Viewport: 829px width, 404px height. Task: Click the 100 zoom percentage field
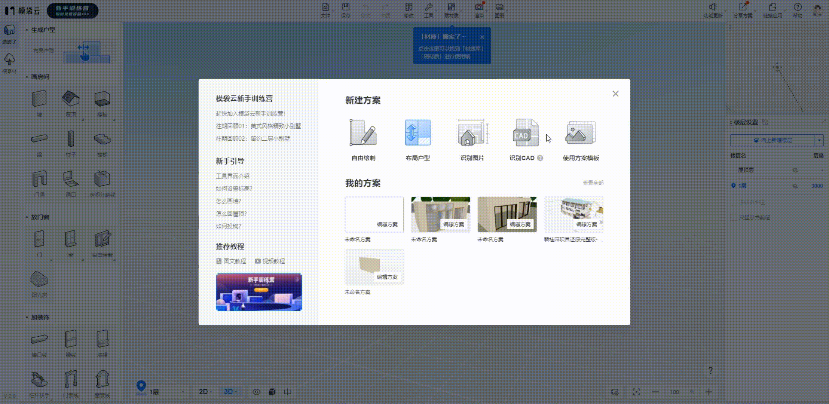click(x=675, y=392)
